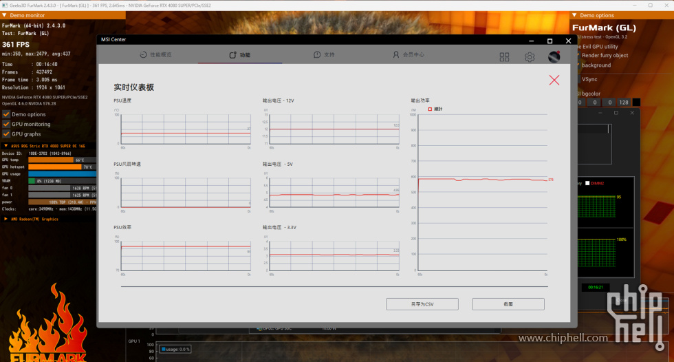Toggle the GPU monitoring checkbox

[6, 125]
